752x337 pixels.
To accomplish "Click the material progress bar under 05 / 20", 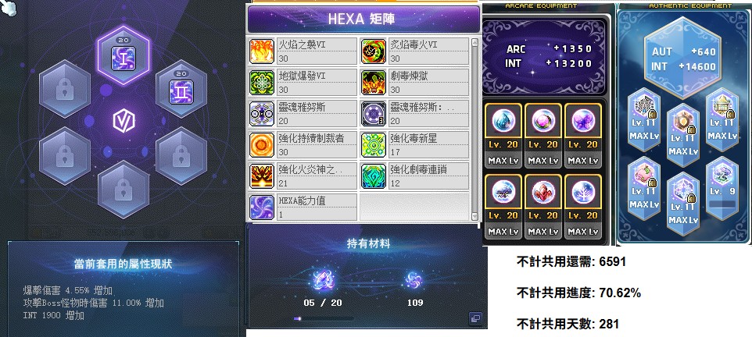I will click(x=324, y=318).
